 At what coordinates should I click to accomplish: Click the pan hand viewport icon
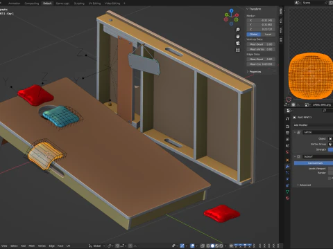coord(237,36)
